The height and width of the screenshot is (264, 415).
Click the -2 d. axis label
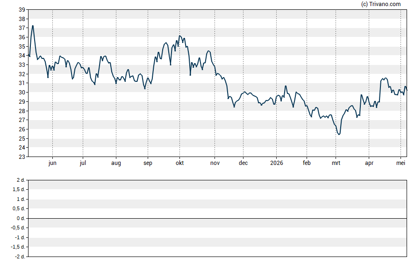click(x=20, y=257)
